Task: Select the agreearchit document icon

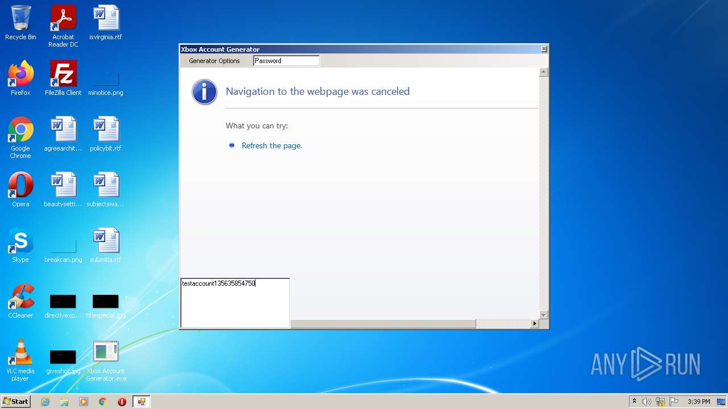Action: [x=63, y=134]
